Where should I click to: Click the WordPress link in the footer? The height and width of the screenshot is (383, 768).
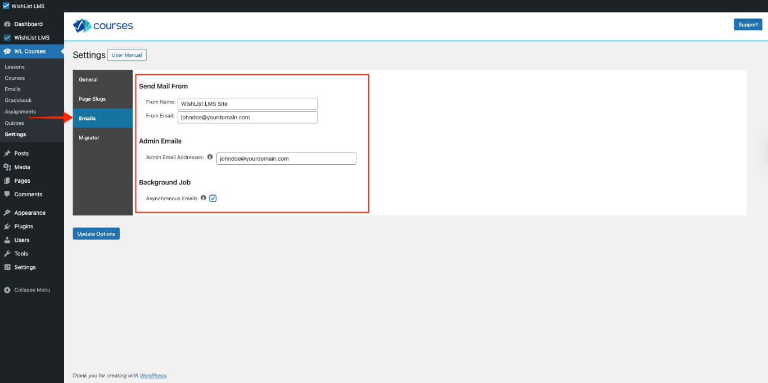(152, 375)
